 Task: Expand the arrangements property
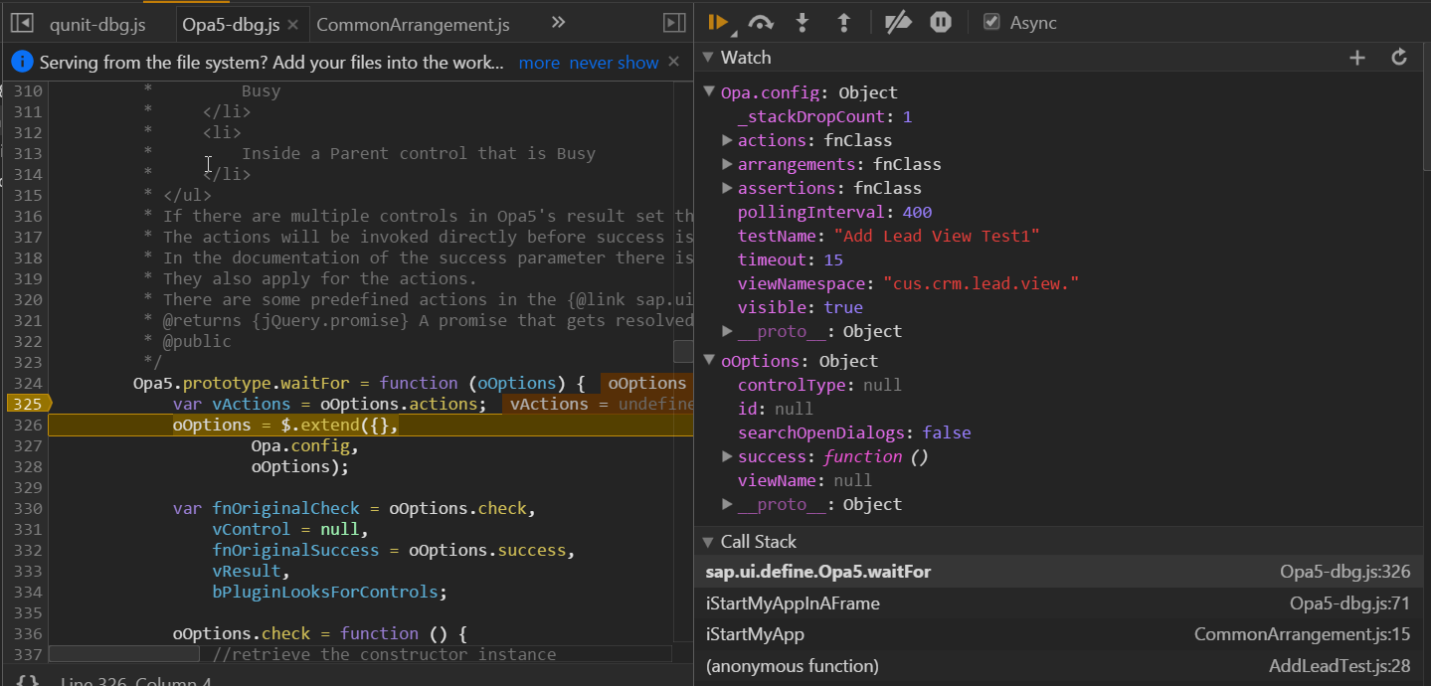pos(727,164)
